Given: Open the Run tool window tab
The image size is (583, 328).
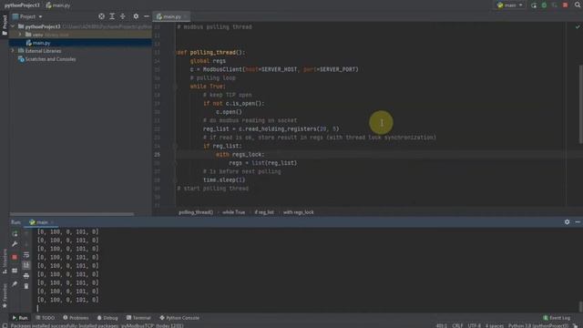Looking at the screenshot, I should point(20,318).
